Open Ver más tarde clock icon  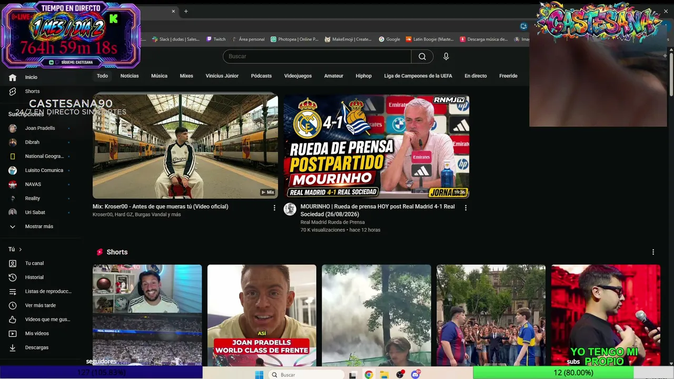(x=13, y=305)
